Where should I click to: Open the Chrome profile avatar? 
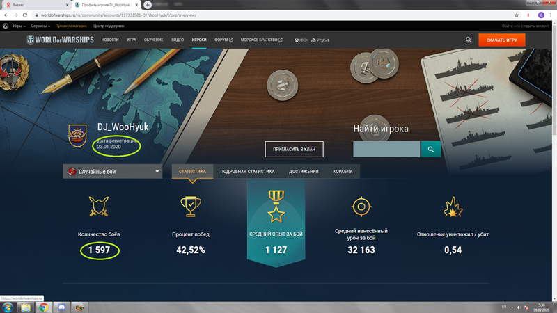pyautogui.click(x=541, y=15)
